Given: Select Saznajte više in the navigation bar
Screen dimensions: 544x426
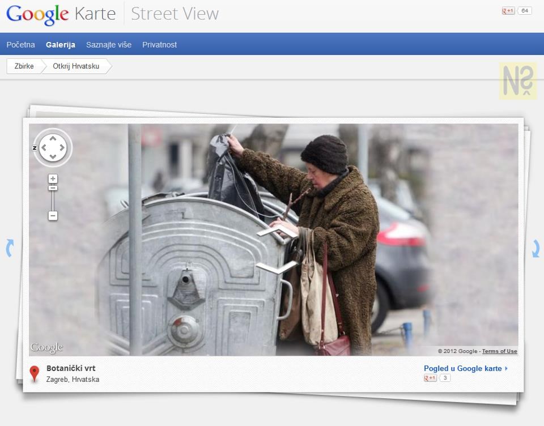Looking at the screenshot, I should [108, 44].
